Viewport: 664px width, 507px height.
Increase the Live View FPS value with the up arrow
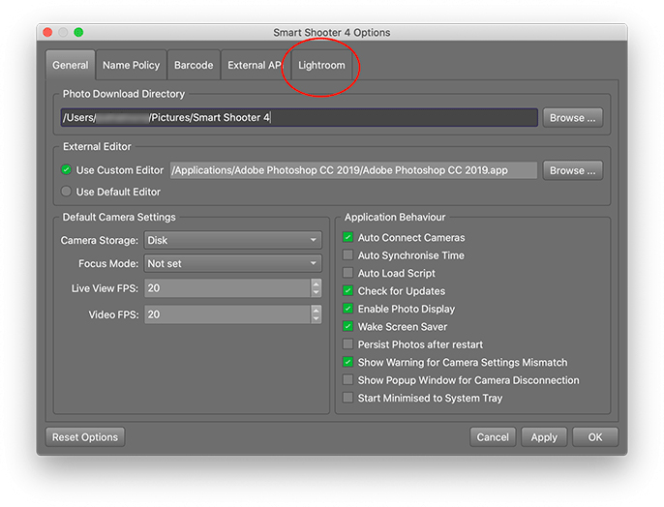[x=316, y=283]
